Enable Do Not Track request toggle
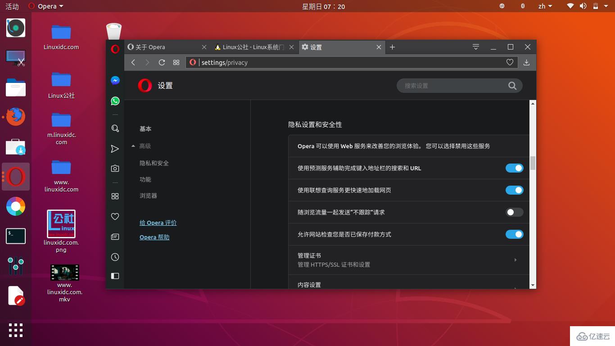Screen dimensions: 615x346 (515, 212)
